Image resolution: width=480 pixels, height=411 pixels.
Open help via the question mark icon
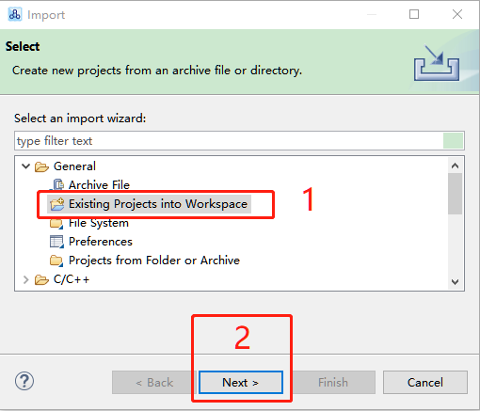24,381
